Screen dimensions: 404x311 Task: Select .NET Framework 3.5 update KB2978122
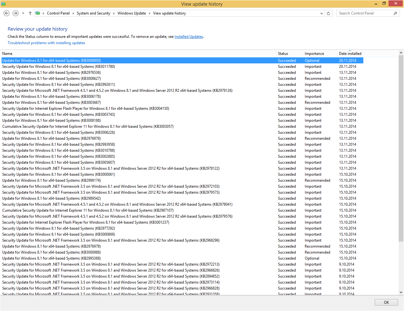click(182, 168)
